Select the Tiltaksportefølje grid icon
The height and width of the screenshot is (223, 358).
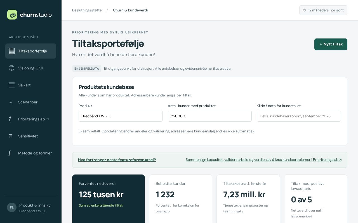(11, 51)
